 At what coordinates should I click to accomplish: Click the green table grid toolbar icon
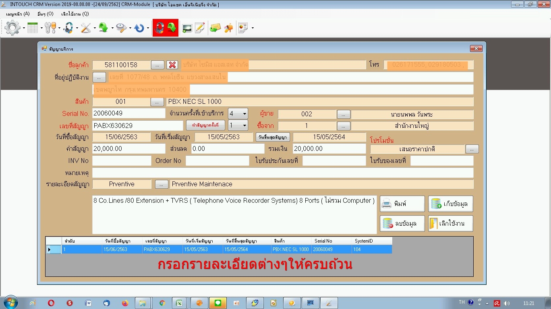[x=33, y=28]
